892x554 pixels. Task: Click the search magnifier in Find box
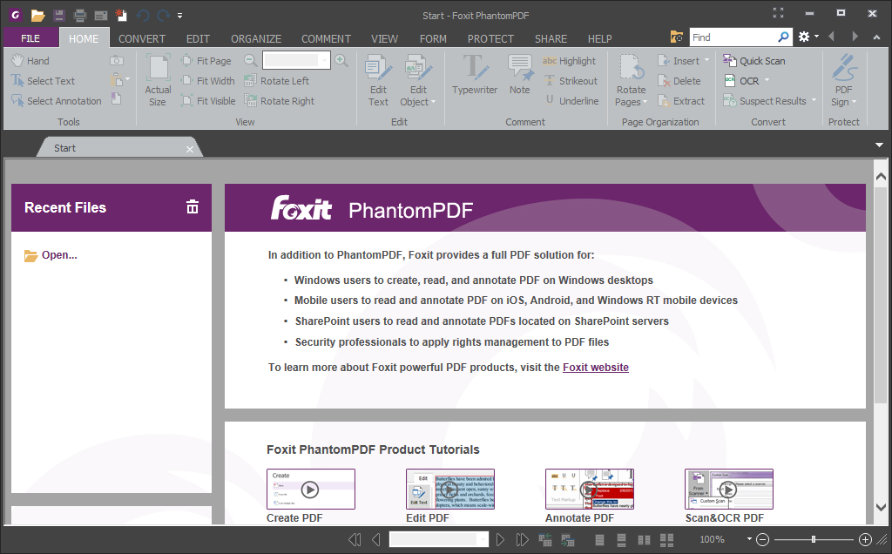point(783,37)
